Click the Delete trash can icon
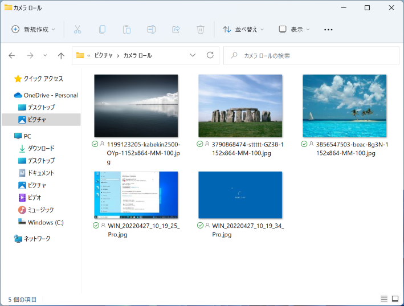Image resolution: width=404 pixels, height=306 pixels. click(x=201, y=30)
